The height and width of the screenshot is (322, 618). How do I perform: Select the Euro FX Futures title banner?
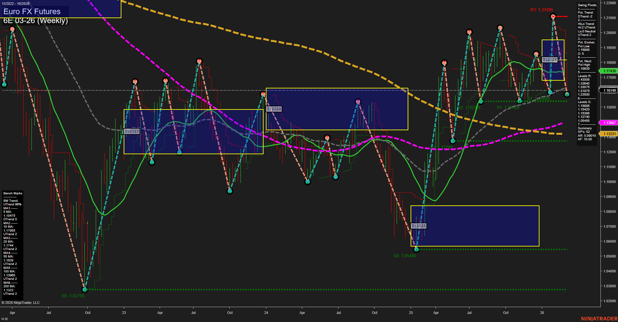pyautogui.click(x=31, y=11)
